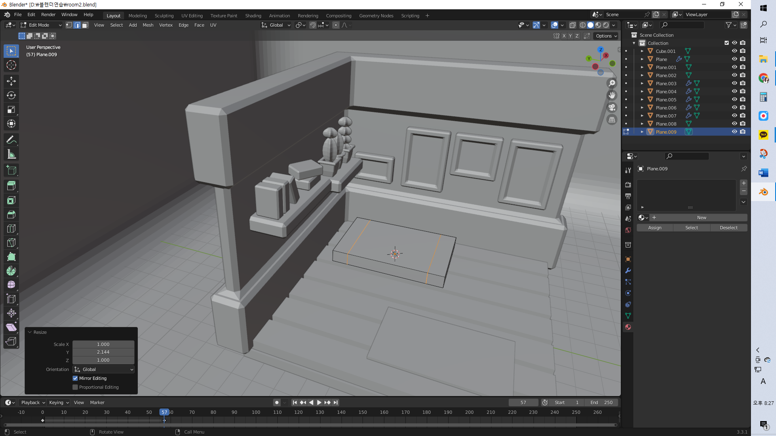Hide Plane.009 in viewport

(x=734, y=132)
